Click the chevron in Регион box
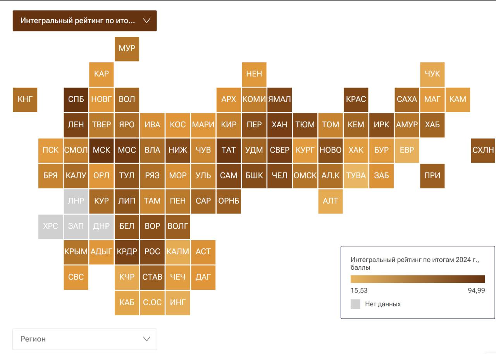The height and width of the screenshot is (354, 496). tap(146, 339)
